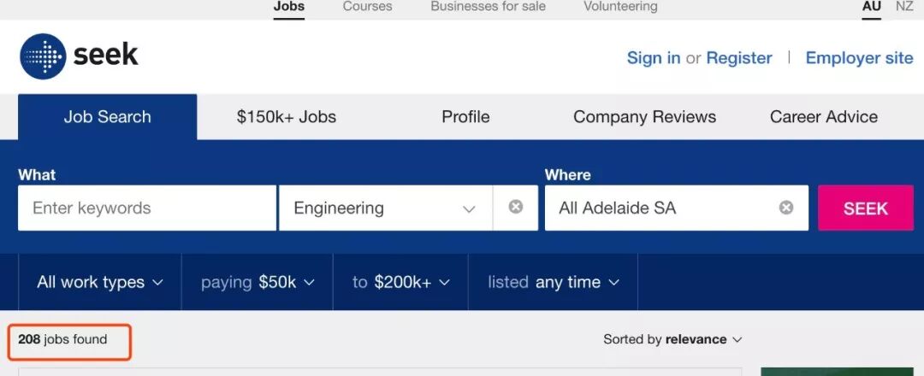This screenshot has height=376, width=924.
Task: Expand the listed any time filter
Action: point(553,282)
